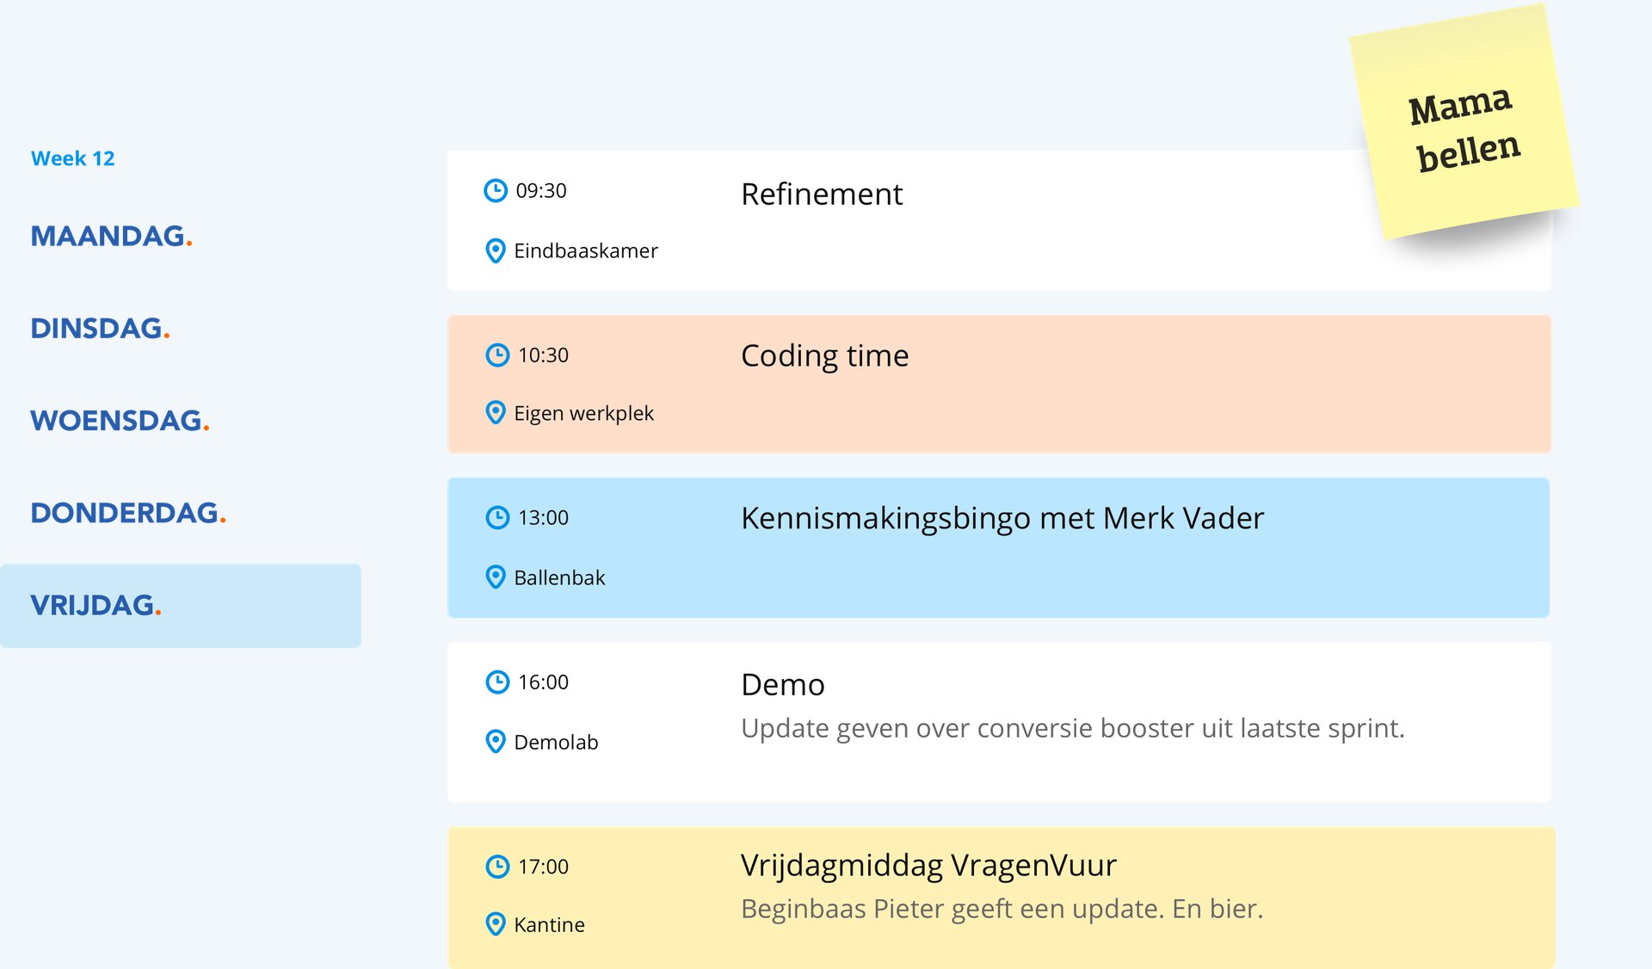Click the yellow Mama bellen sticky note

point(1464,126)
